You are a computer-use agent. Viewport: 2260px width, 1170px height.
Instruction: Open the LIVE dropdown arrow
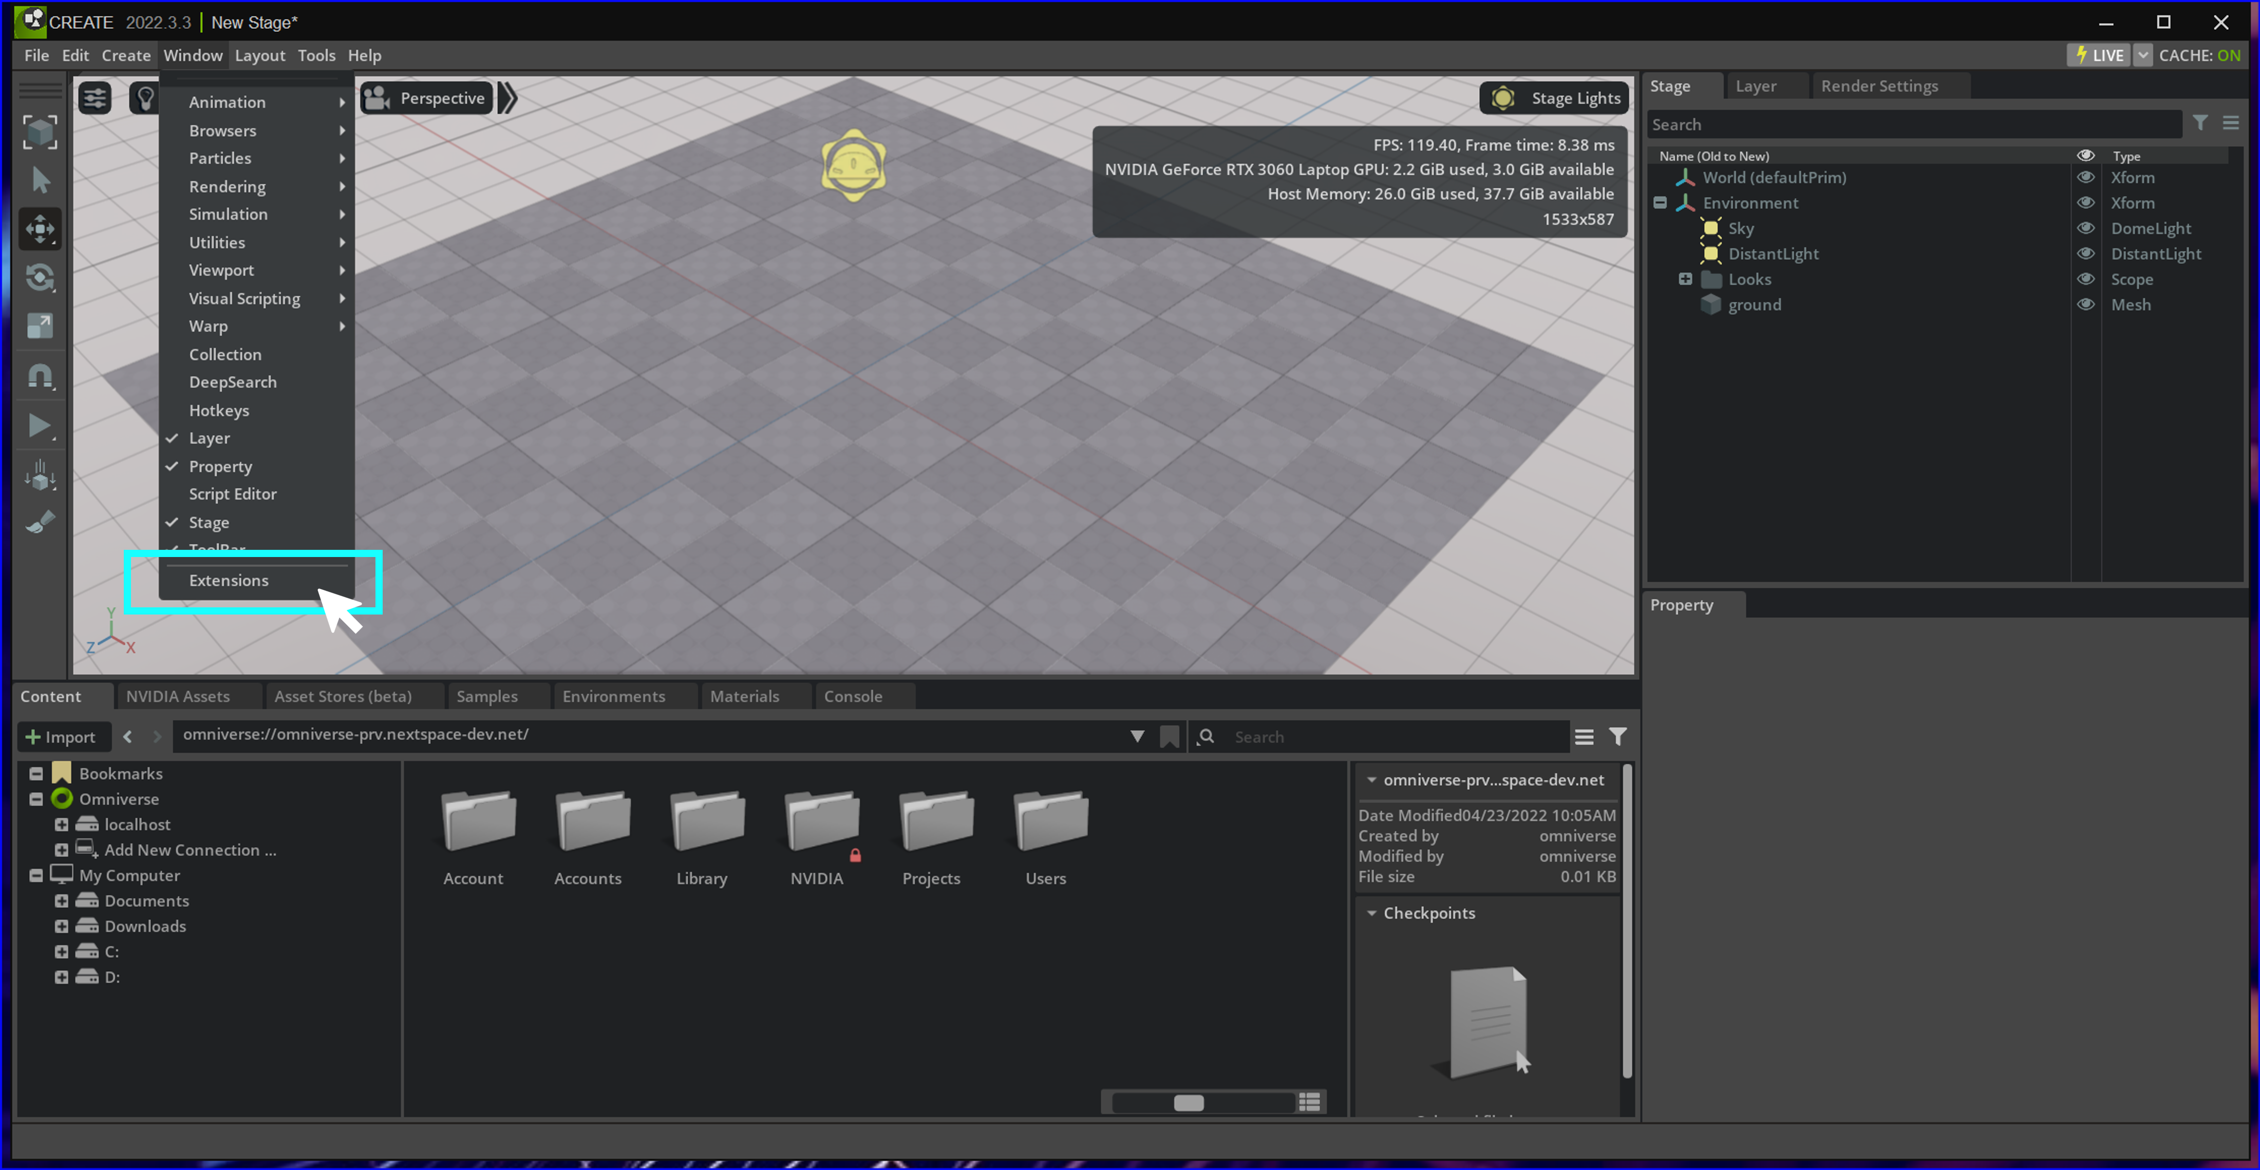pos(2142,55)
